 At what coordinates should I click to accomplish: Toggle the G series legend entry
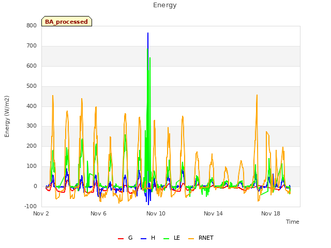pyautogui.click(x=125, y=238)
